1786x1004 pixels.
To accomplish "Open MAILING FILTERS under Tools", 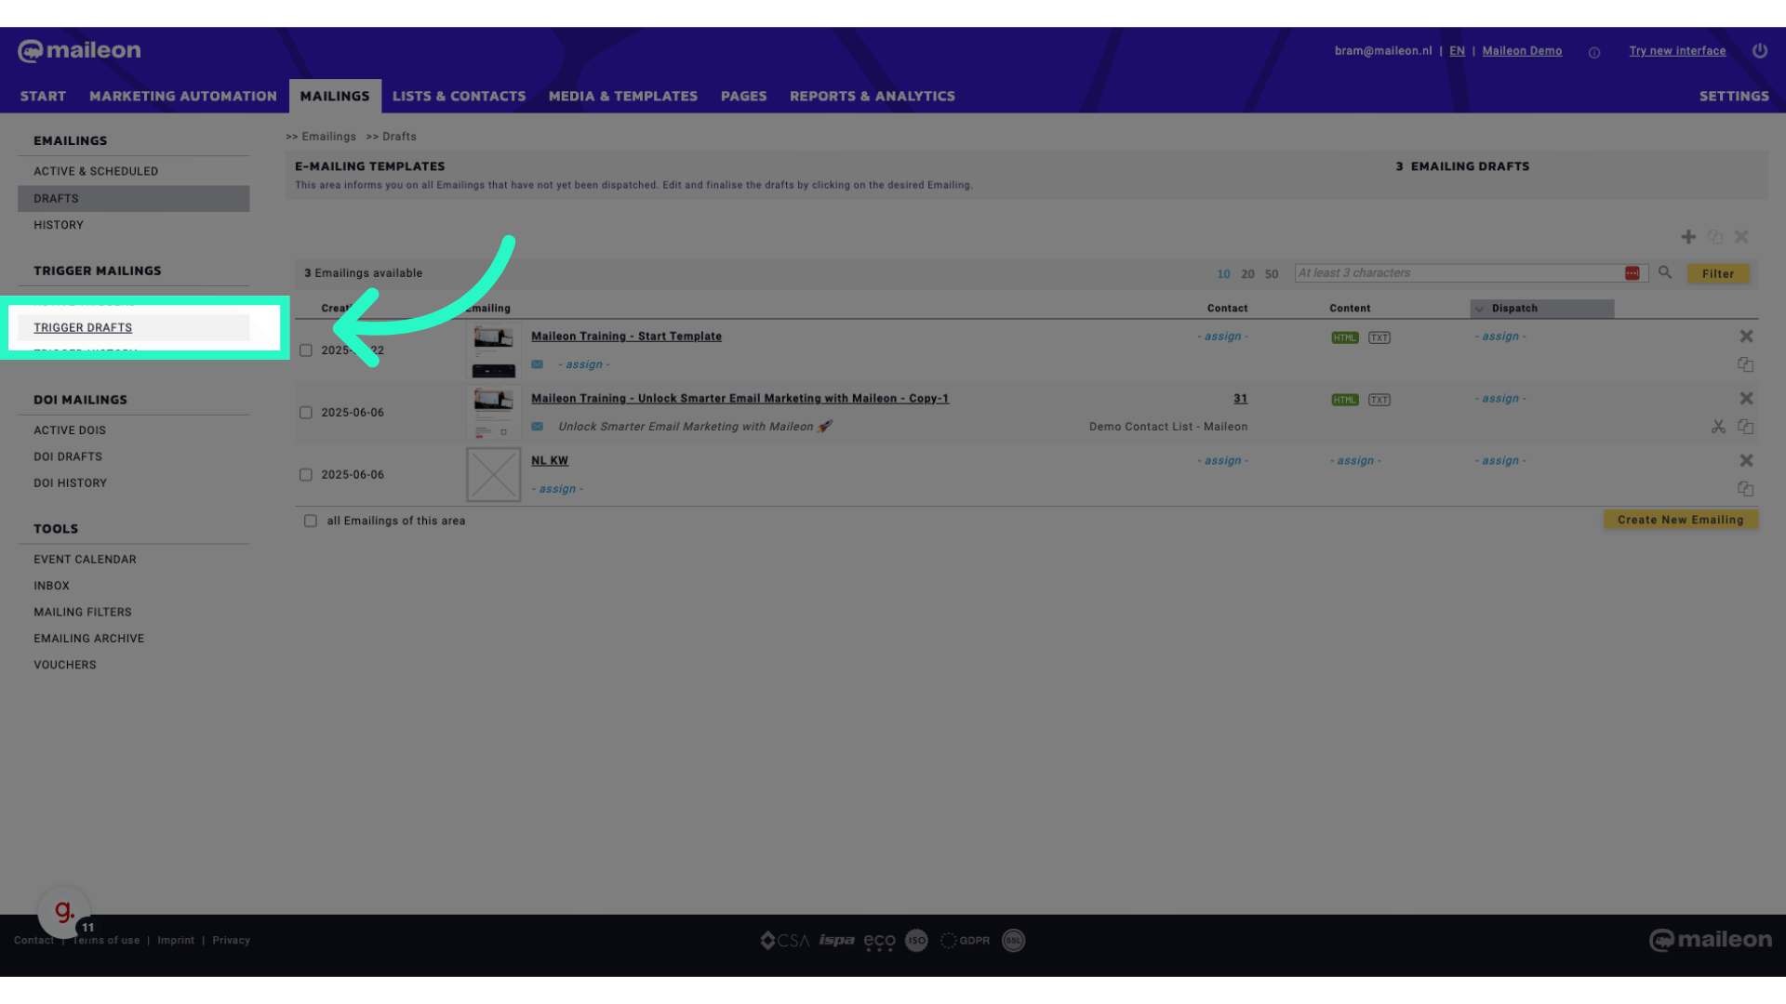I will [x=83, y=613].
